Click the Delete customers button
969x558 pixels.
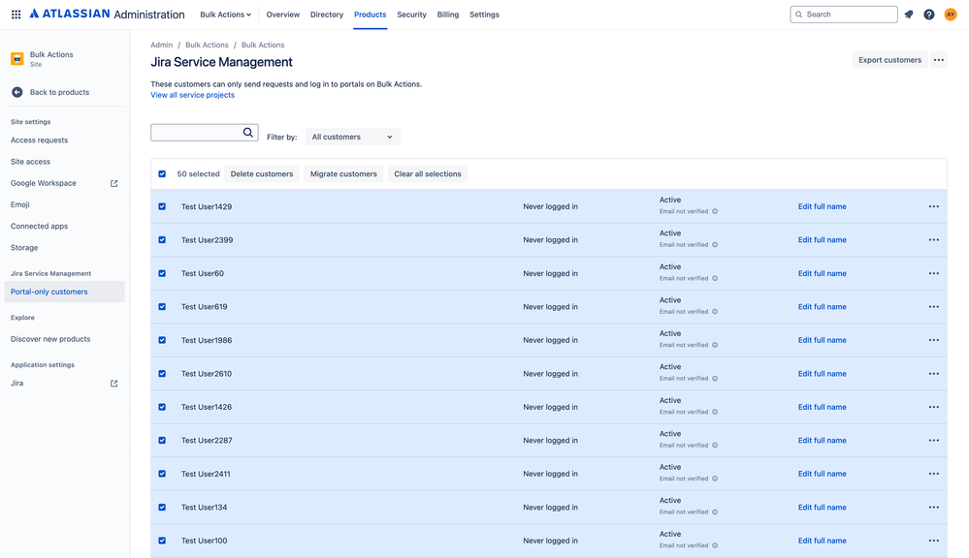(262, 174)
